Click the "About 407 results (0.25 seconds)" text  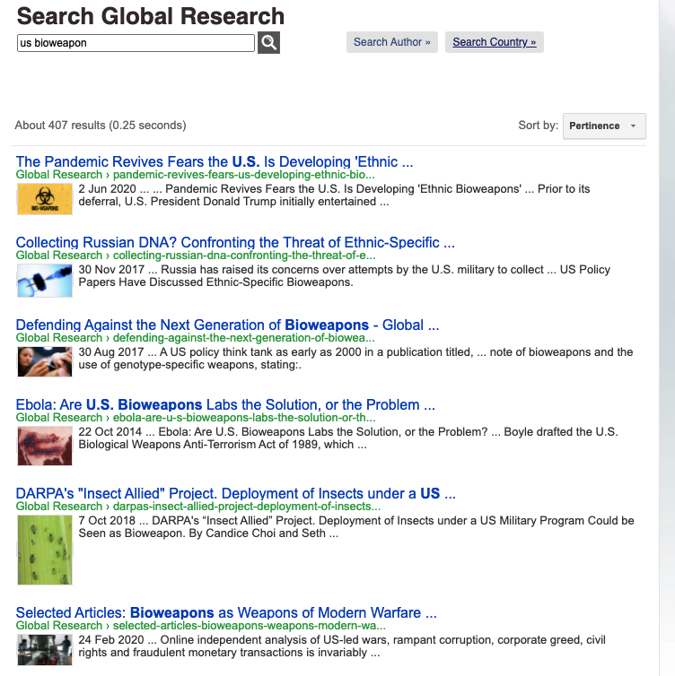pos(101,126)
